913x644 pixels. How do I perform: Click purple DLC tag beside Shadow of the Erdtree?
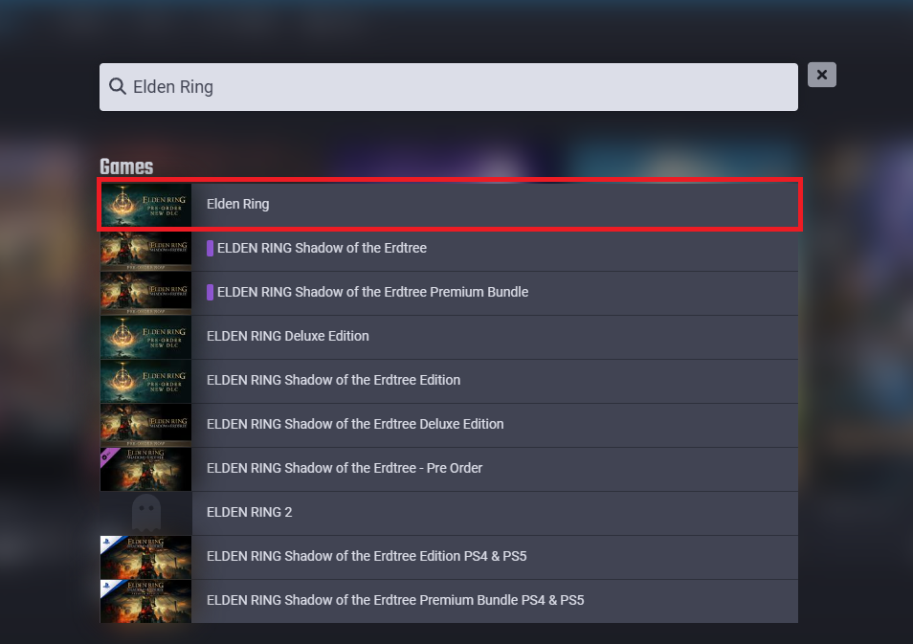click(211, 248)
